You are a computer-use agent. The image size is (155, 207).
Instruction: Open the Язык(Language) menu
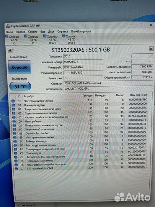[x=81, y=31]
